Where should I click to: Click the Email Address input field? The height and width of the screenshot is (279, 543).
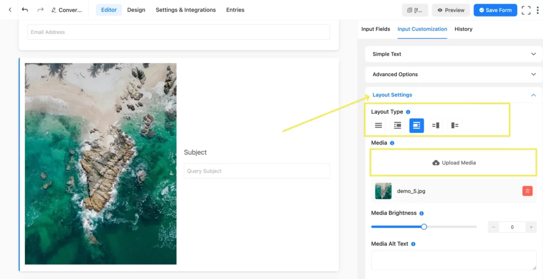tap(179, 32)
